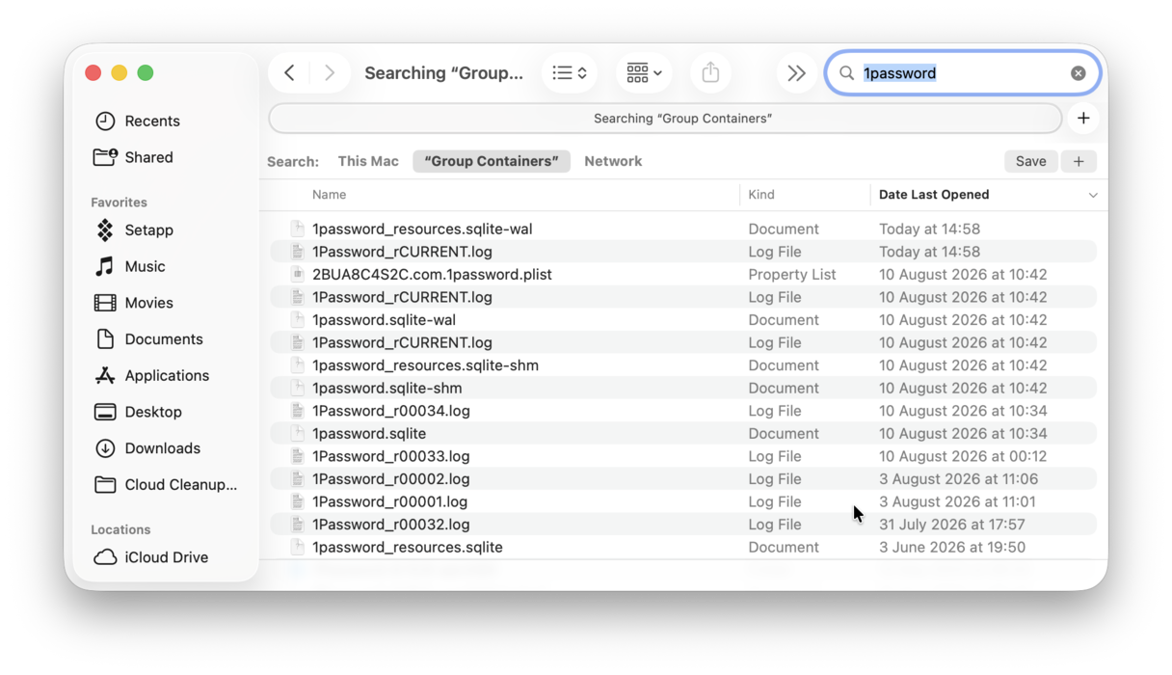Set search scope to This Mac
1172x675 pixels.
point(368,161)
